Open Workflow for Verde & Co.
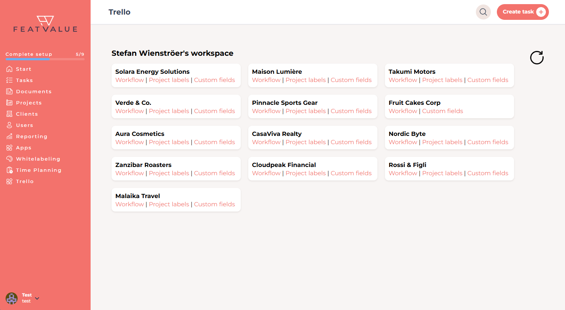 tap(130, 111)
